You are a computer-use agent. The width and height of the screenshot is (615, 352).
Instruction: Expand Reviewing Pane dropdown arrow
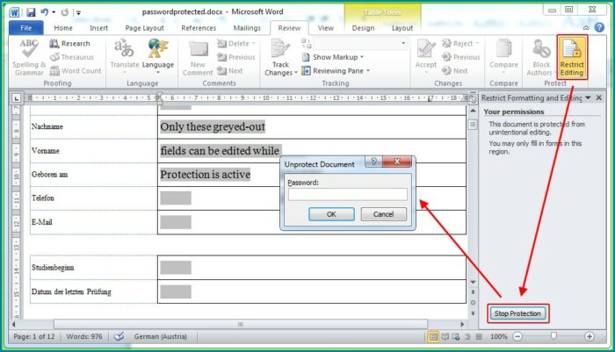[x=368, y=71]
